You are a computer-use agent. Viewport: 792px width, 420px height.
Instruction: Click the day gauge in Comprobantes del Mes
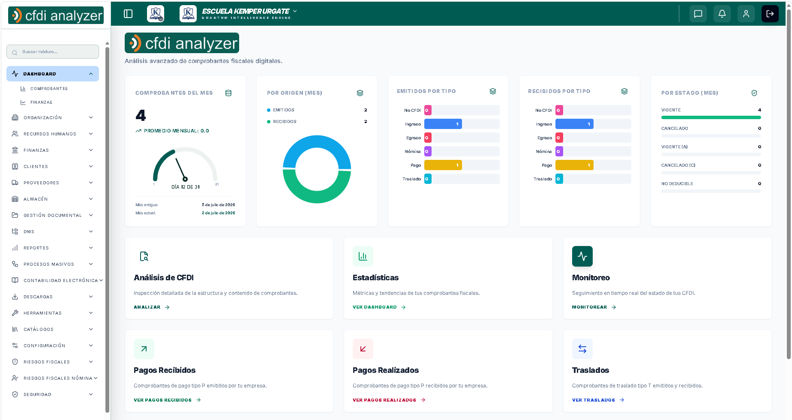[x=185, y=165]
